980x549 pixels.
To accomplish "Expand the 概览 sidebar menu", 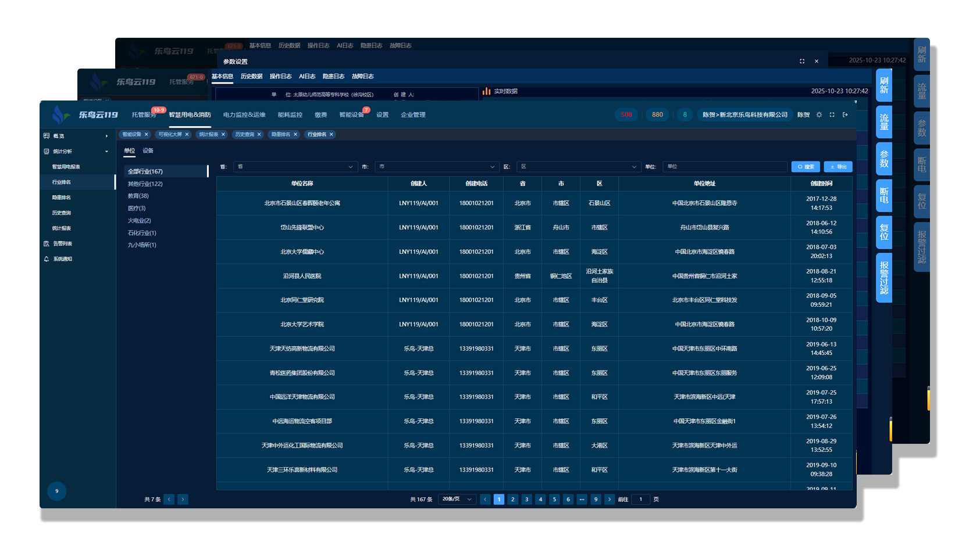I will click(76, 136).
